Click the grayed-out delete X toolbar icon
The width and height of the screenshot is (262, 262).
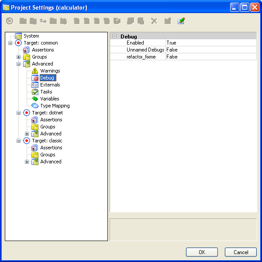pyautogui.click(x=154, y=21)
